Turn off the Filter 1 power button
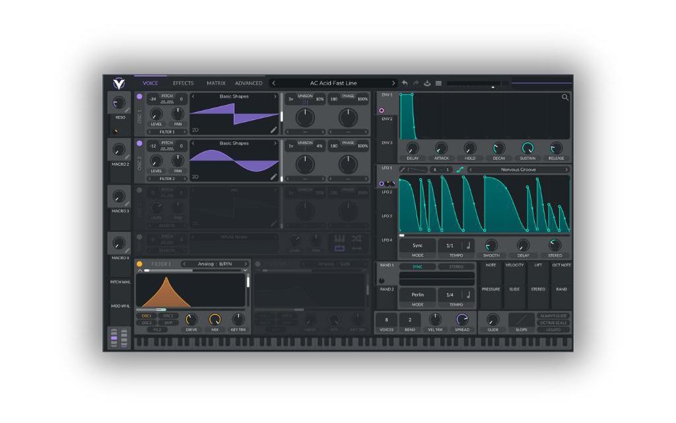 click(x=139, y=264)
